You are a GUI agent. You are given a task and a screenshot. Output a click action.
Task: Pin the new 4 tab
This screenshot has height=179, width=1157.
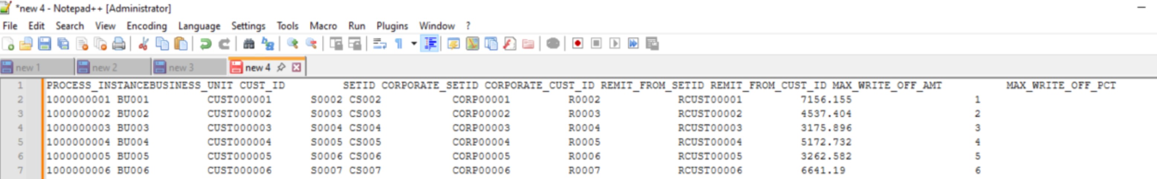(281, 67)
